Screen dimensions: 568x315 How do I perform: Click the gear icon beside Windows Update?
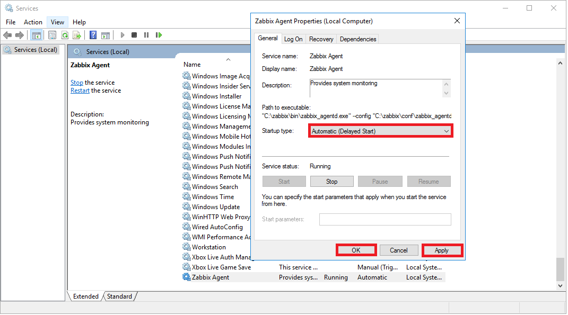tap(187, 206)
